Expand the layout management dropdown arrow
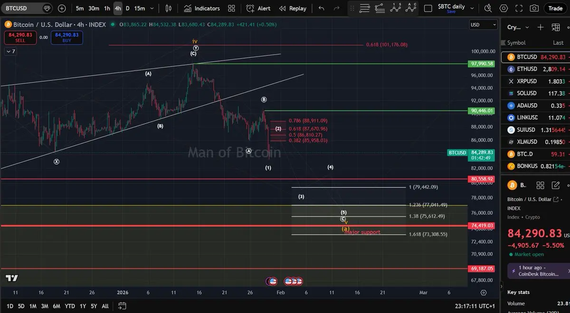This screenshot has height=313, width=570. [x=472, y=8]
